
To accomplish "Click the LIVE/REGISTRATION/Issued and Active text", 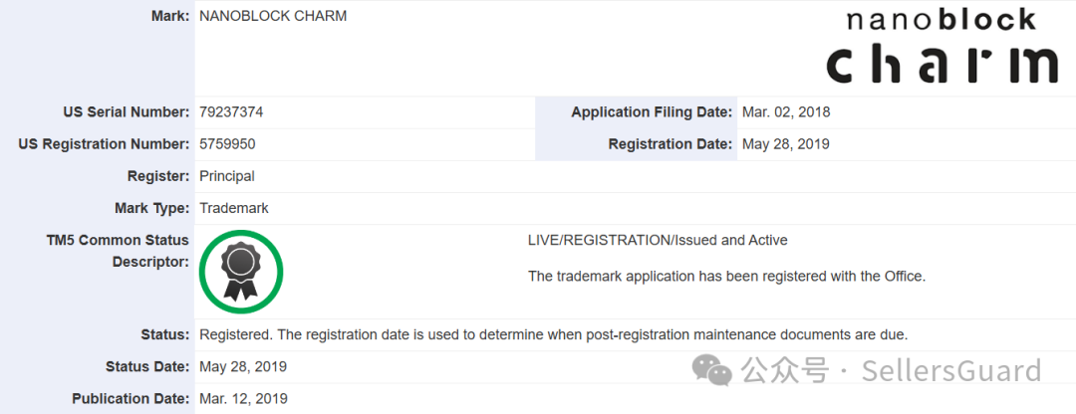I will [x=658, y=240].
